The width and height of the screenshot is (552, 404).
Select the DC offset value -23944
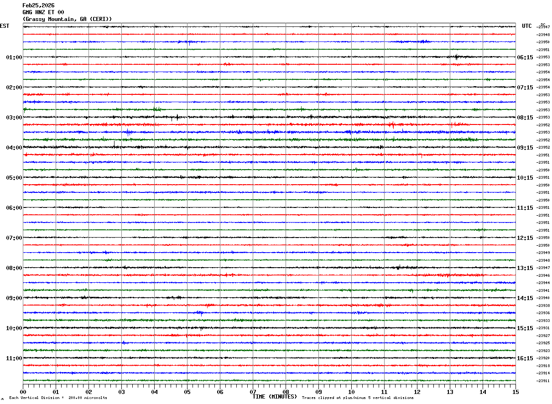click(543, 283)
